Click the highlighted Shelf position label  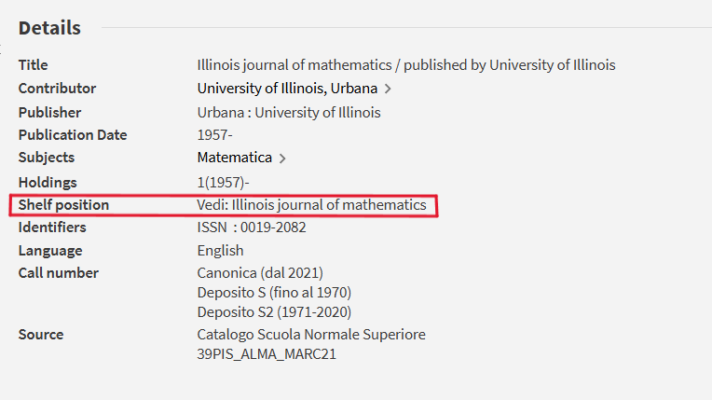click(x=63, y=204)
